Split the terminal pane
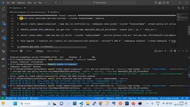Viewport: 190px width, 107px height. (171, 51)
